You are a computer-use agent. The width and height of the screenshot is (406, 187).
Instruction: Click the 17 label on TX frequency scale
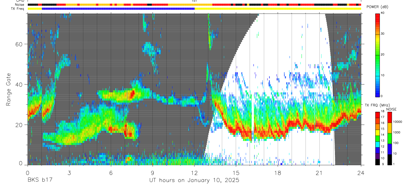point(383,117)
